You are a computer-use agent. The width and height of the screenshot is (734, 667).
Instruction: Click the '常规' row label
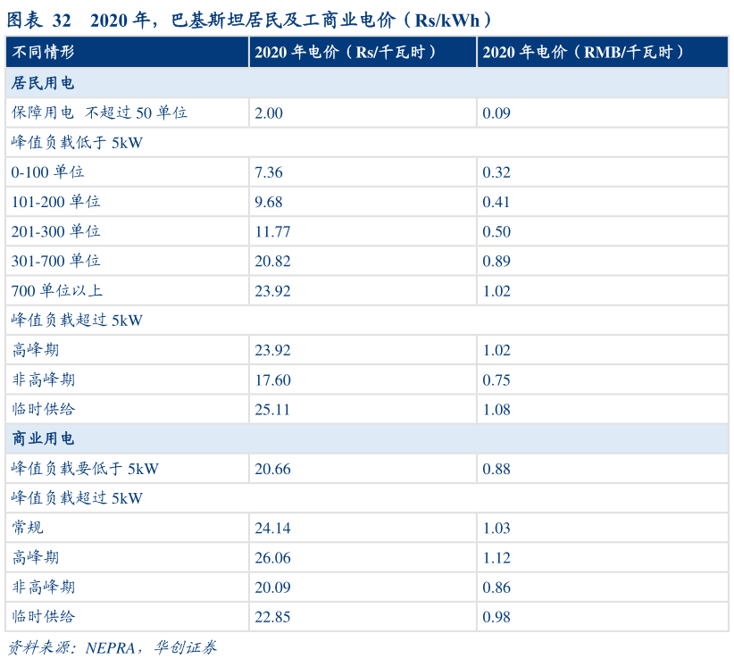28,528
